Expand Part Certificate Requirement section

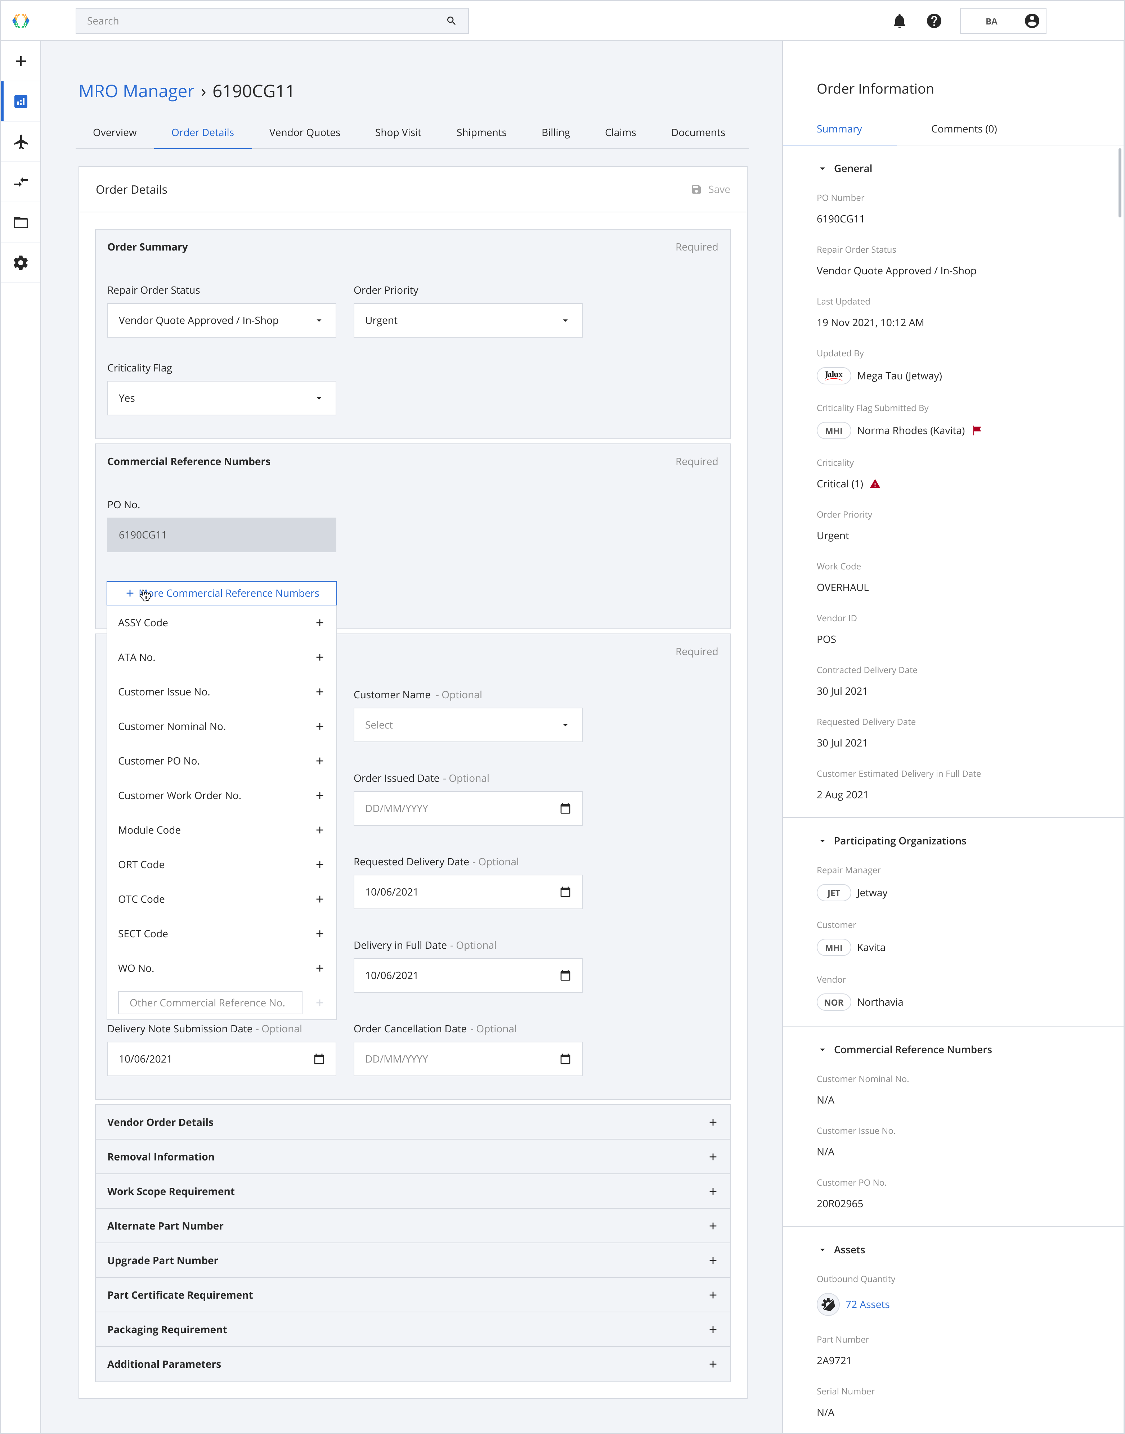pyautogui.click(x=413, y=1295)
